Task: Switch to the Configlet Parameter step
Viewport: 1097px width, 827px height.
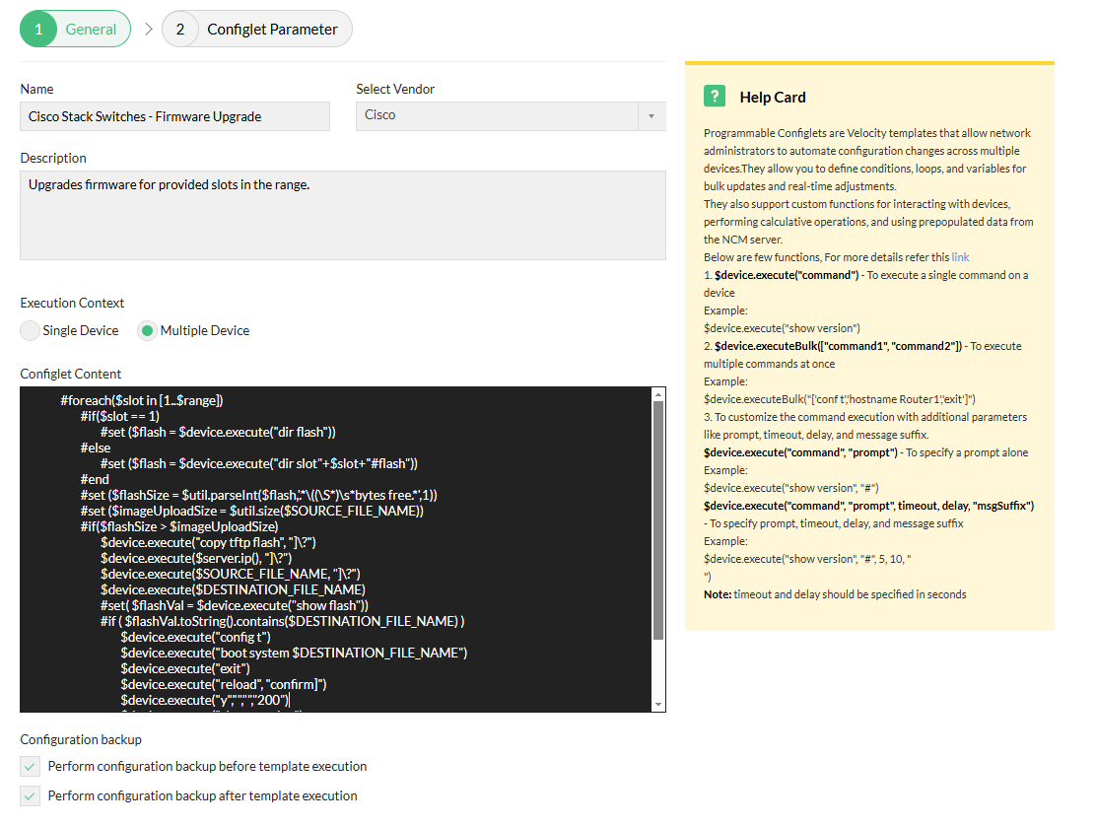Action: tap(256, 29)
